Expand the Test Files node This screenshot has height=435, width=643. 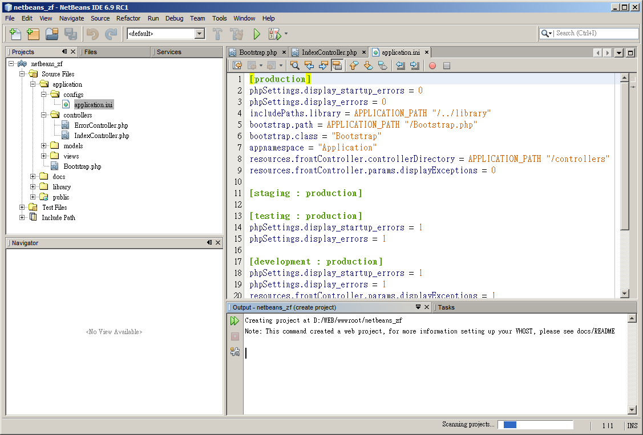coord(22,208)
